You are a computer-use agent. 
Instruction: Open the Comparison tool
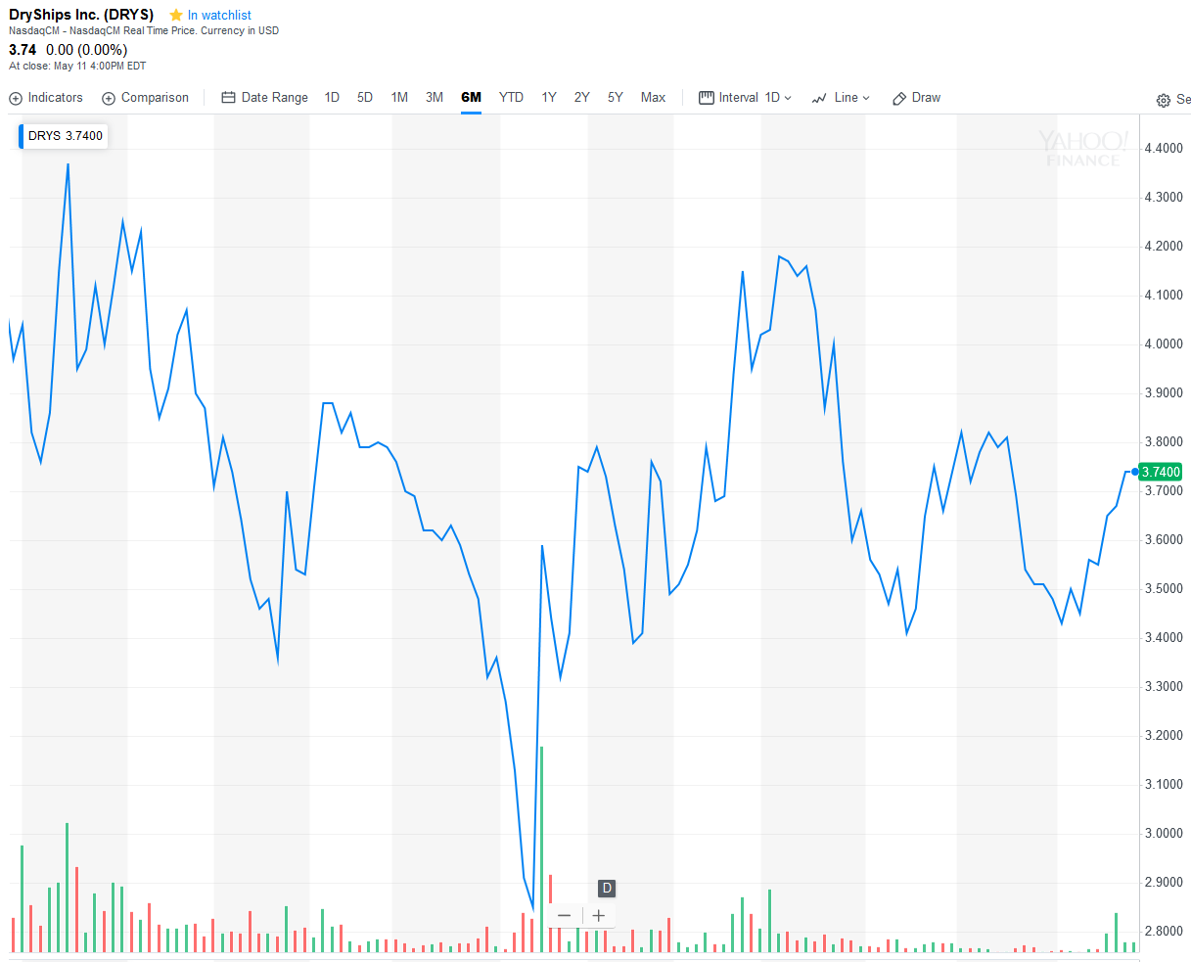click(x=145, y=98)
